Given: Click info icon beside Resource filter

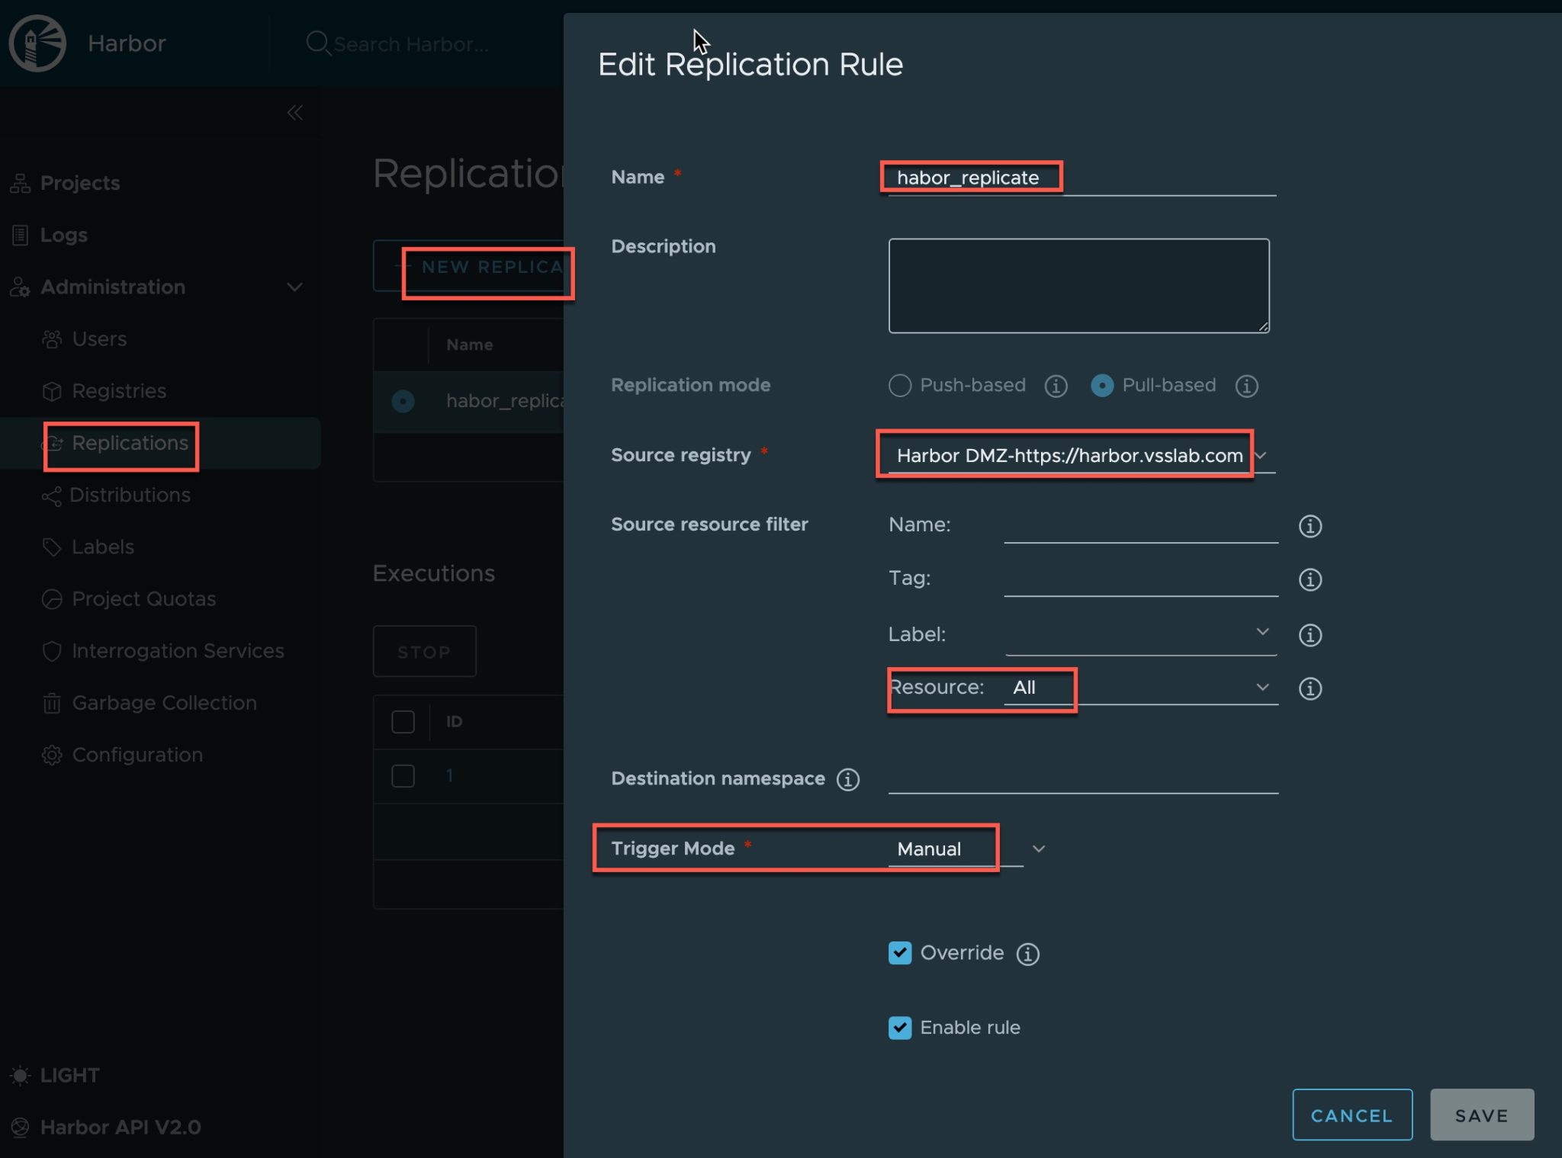Looking at the screenshot, I should (1310, 688).
